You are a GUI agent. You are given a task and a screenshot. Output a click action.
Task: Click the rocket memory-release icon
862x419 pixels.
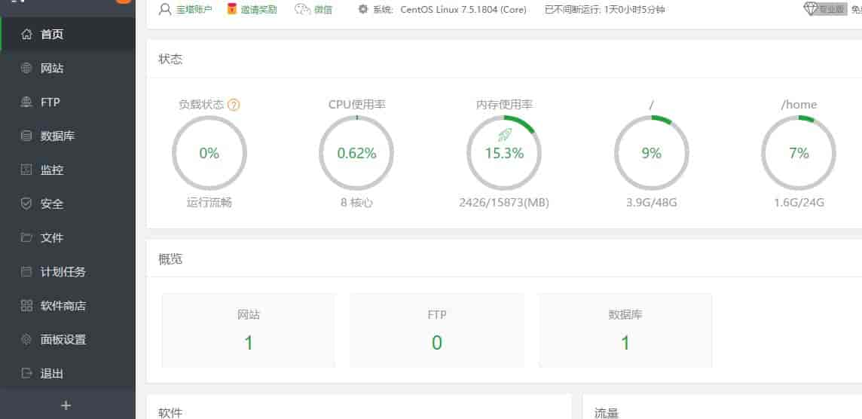tap(504, 135)
